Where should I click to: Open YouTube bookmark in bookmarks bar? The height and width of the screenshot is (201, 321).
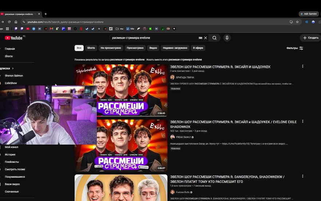pyautogui.click(x=28, y=29)
